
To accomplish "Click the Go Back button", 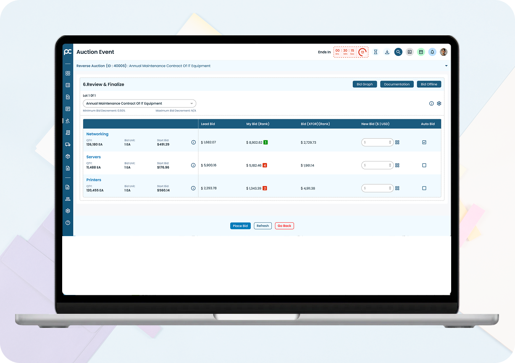I will (x=284, y=226).
